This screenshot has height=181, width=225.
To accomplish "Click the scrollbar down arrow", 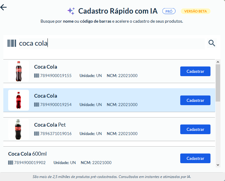I will (x=218, y=165).
